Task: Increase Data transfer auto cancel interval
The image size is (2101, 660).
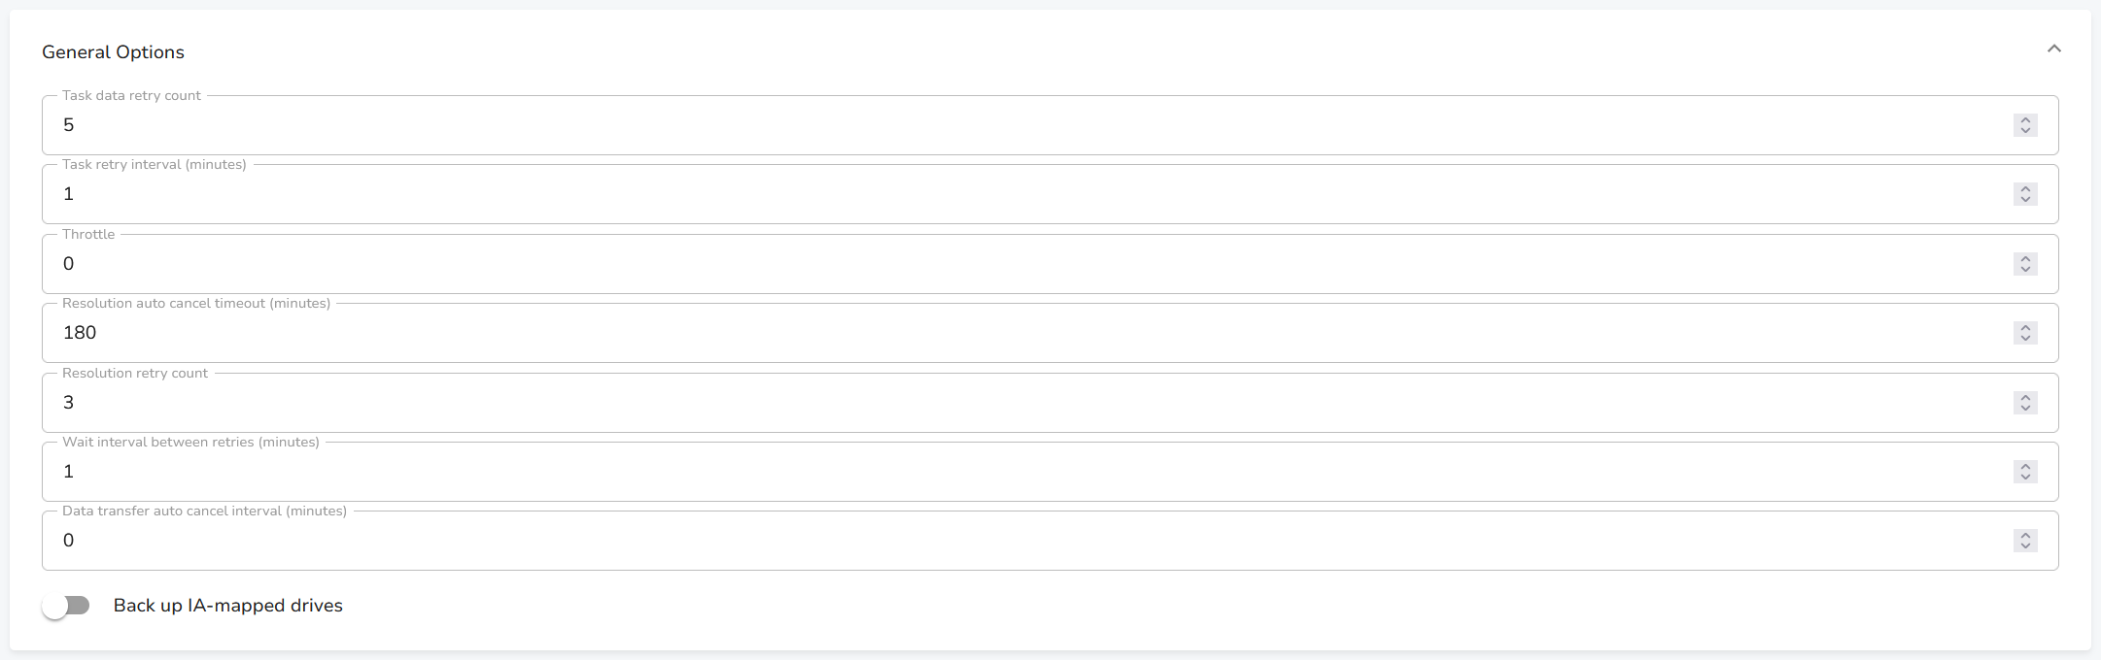Action: [x=2025, y=535]
